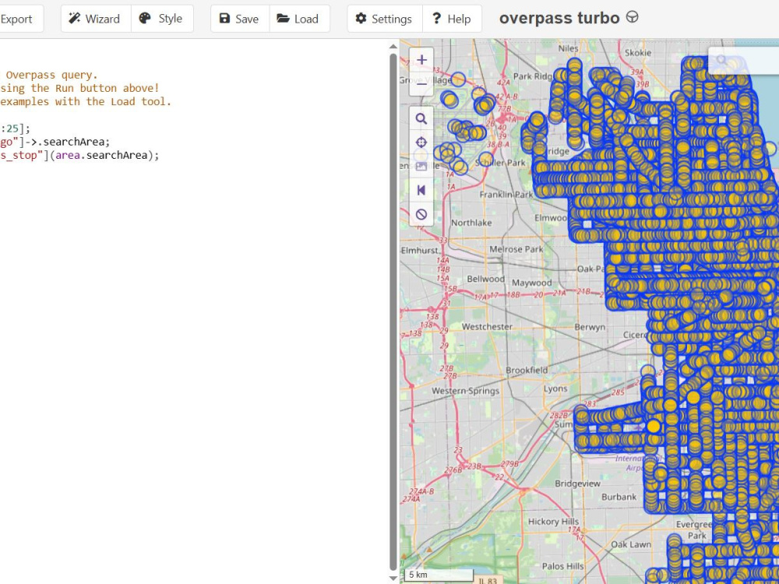This screenshot has width=779, height=584.
Task: Click the Settings gear icon
Action: coord(361,19)
